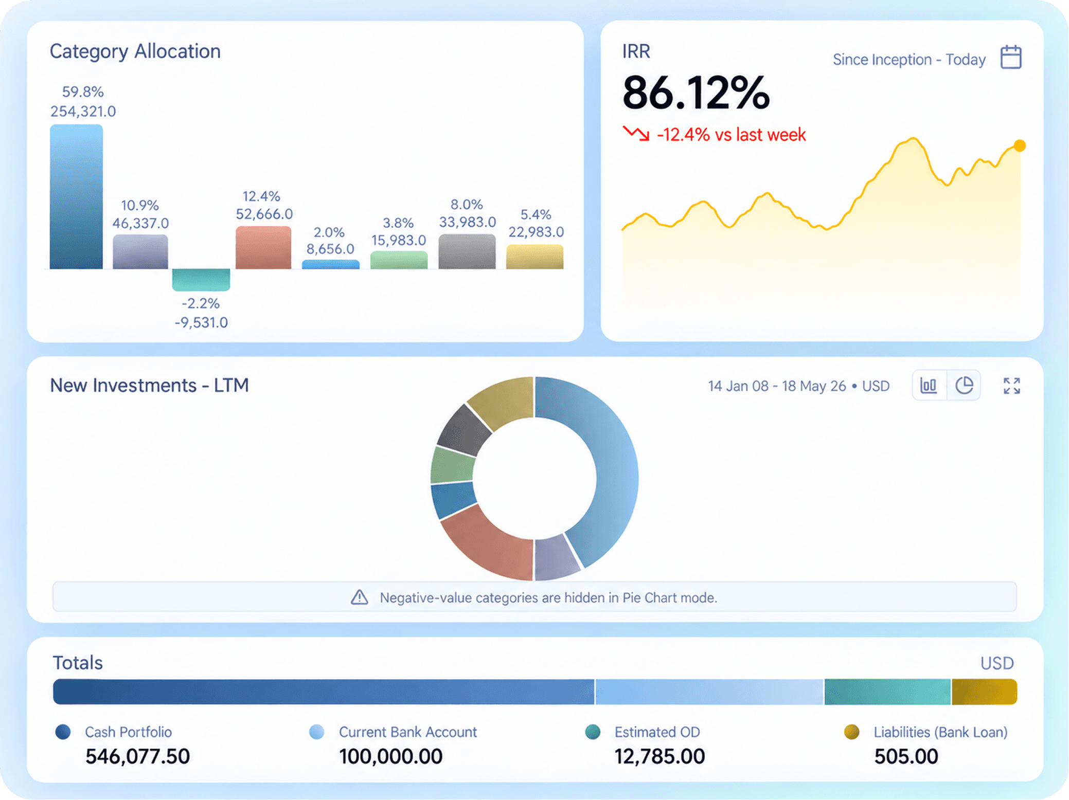Click the red downward trend arrow icon
Image resolution: width=1069 pixels, height=800 pixels.
636,134
